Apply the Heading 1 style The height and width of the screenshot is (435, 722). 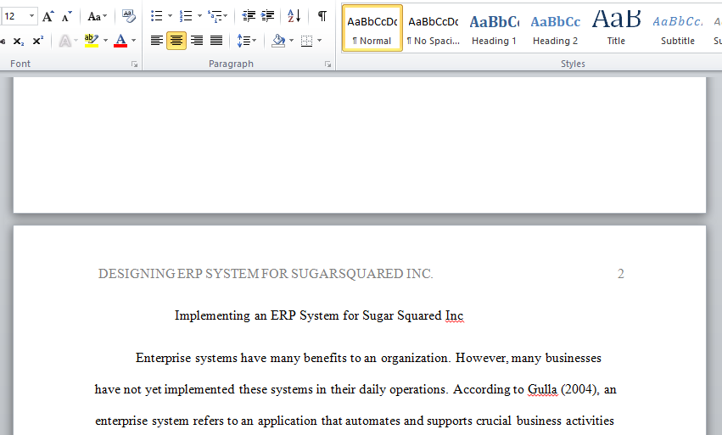coord(494,28)
